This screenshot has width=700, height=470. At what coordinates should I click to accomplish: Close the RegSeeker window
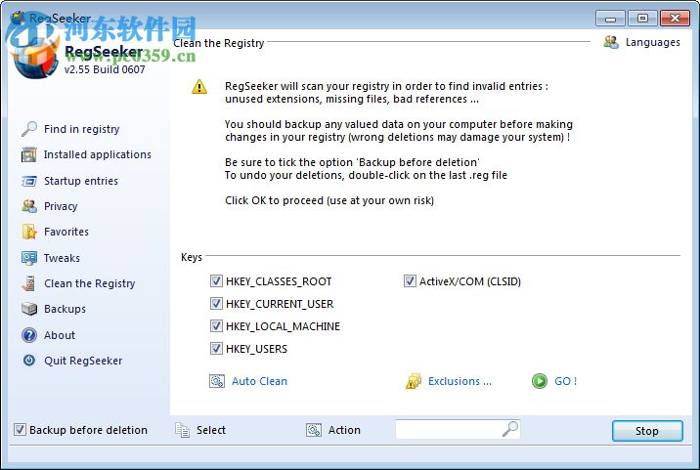click(x=675, y=19)
